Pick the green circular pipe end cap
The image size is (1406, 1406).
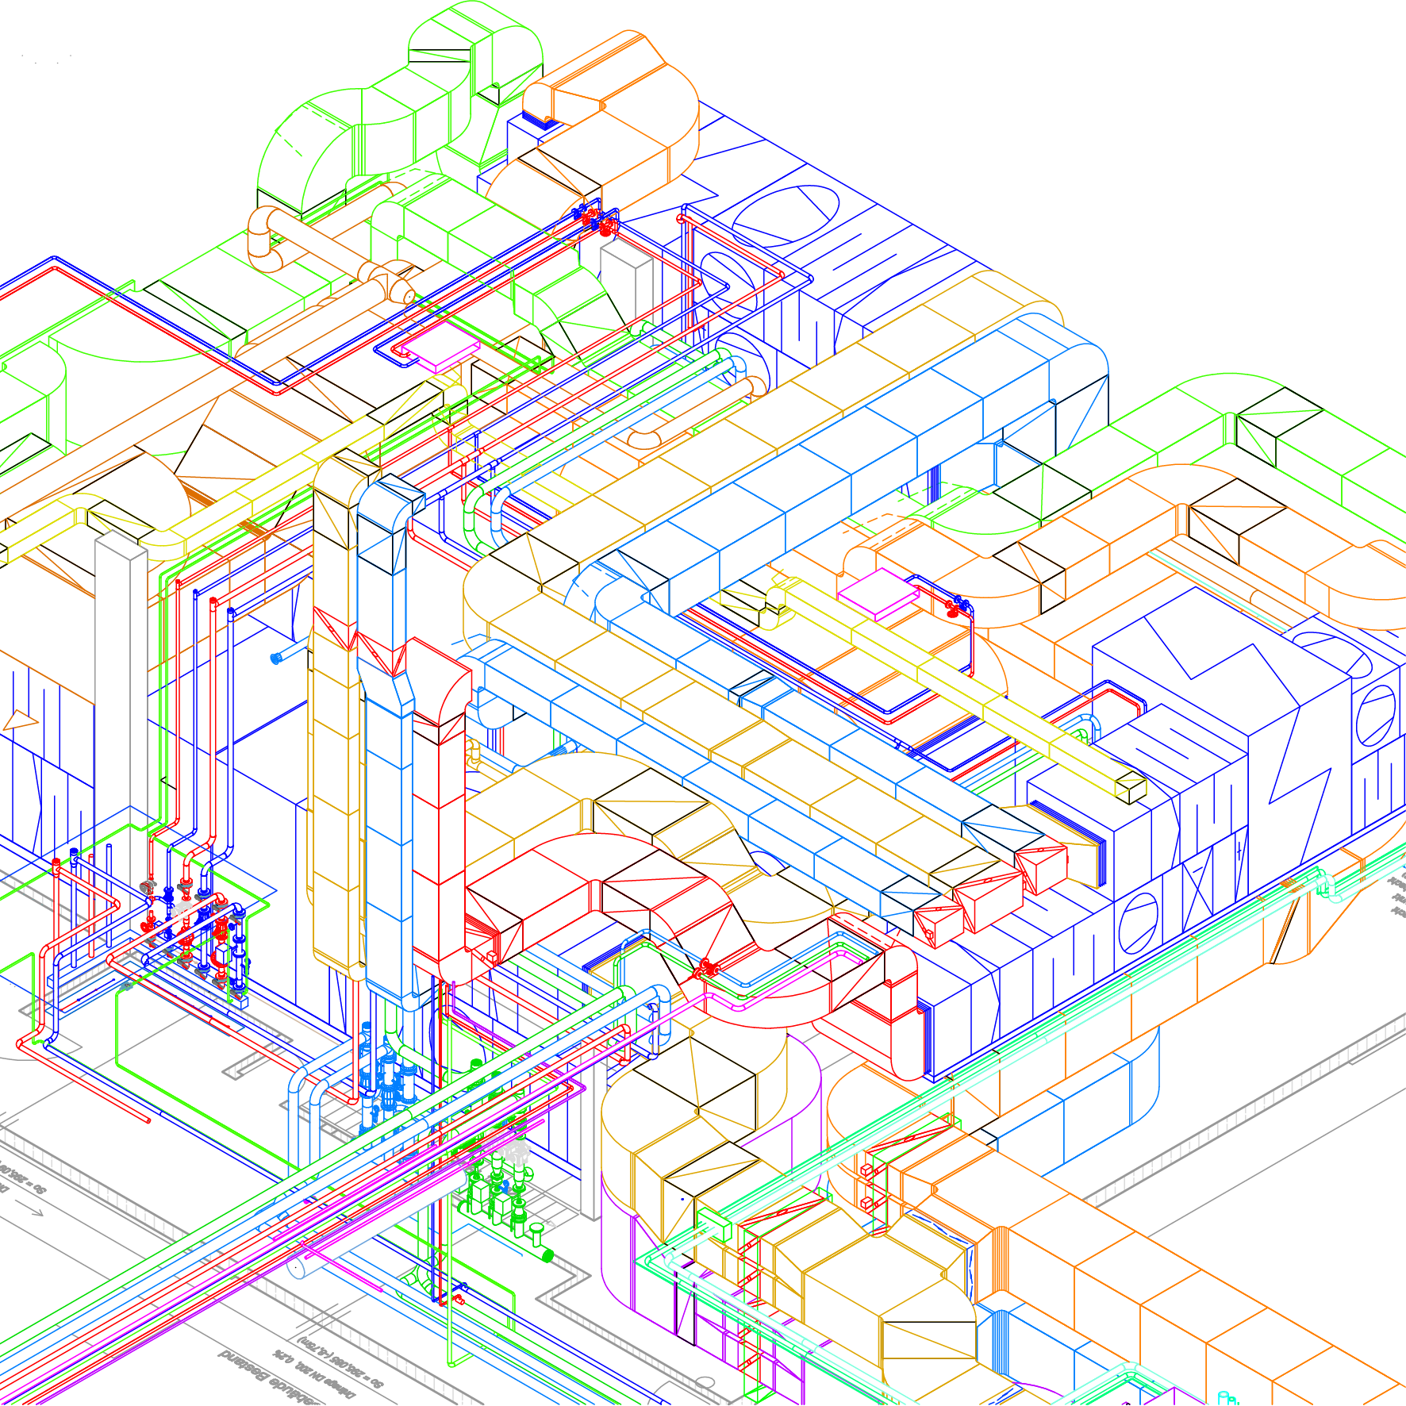pyautogui.click(x=547, y=1255)
